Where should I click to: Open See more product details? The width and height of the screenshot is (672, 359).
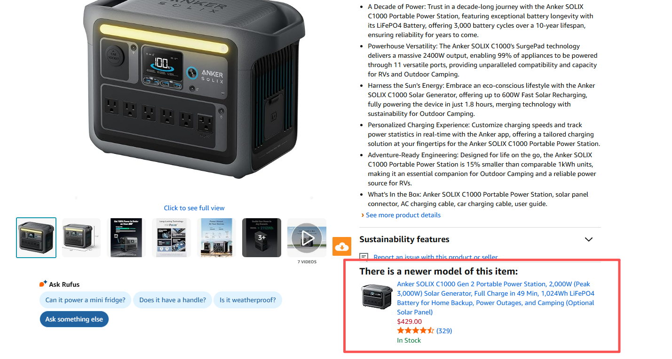click(403, 215)
